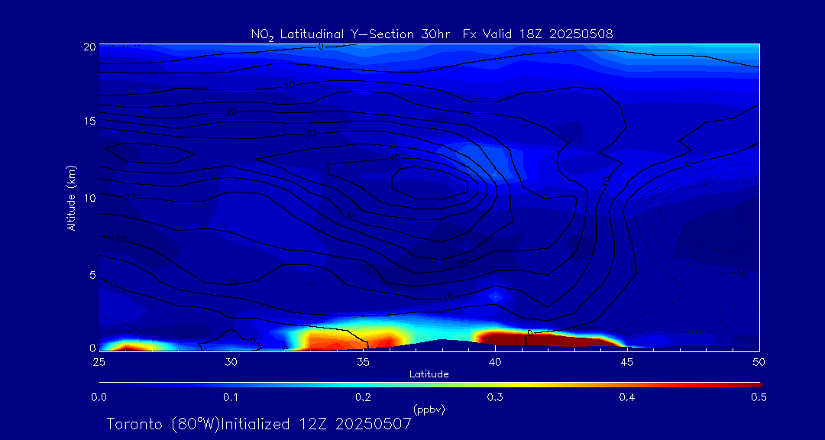Click the 15 tick label on the altitude axis
Viewport: 825px width, 440px height.
pos(89,121)
